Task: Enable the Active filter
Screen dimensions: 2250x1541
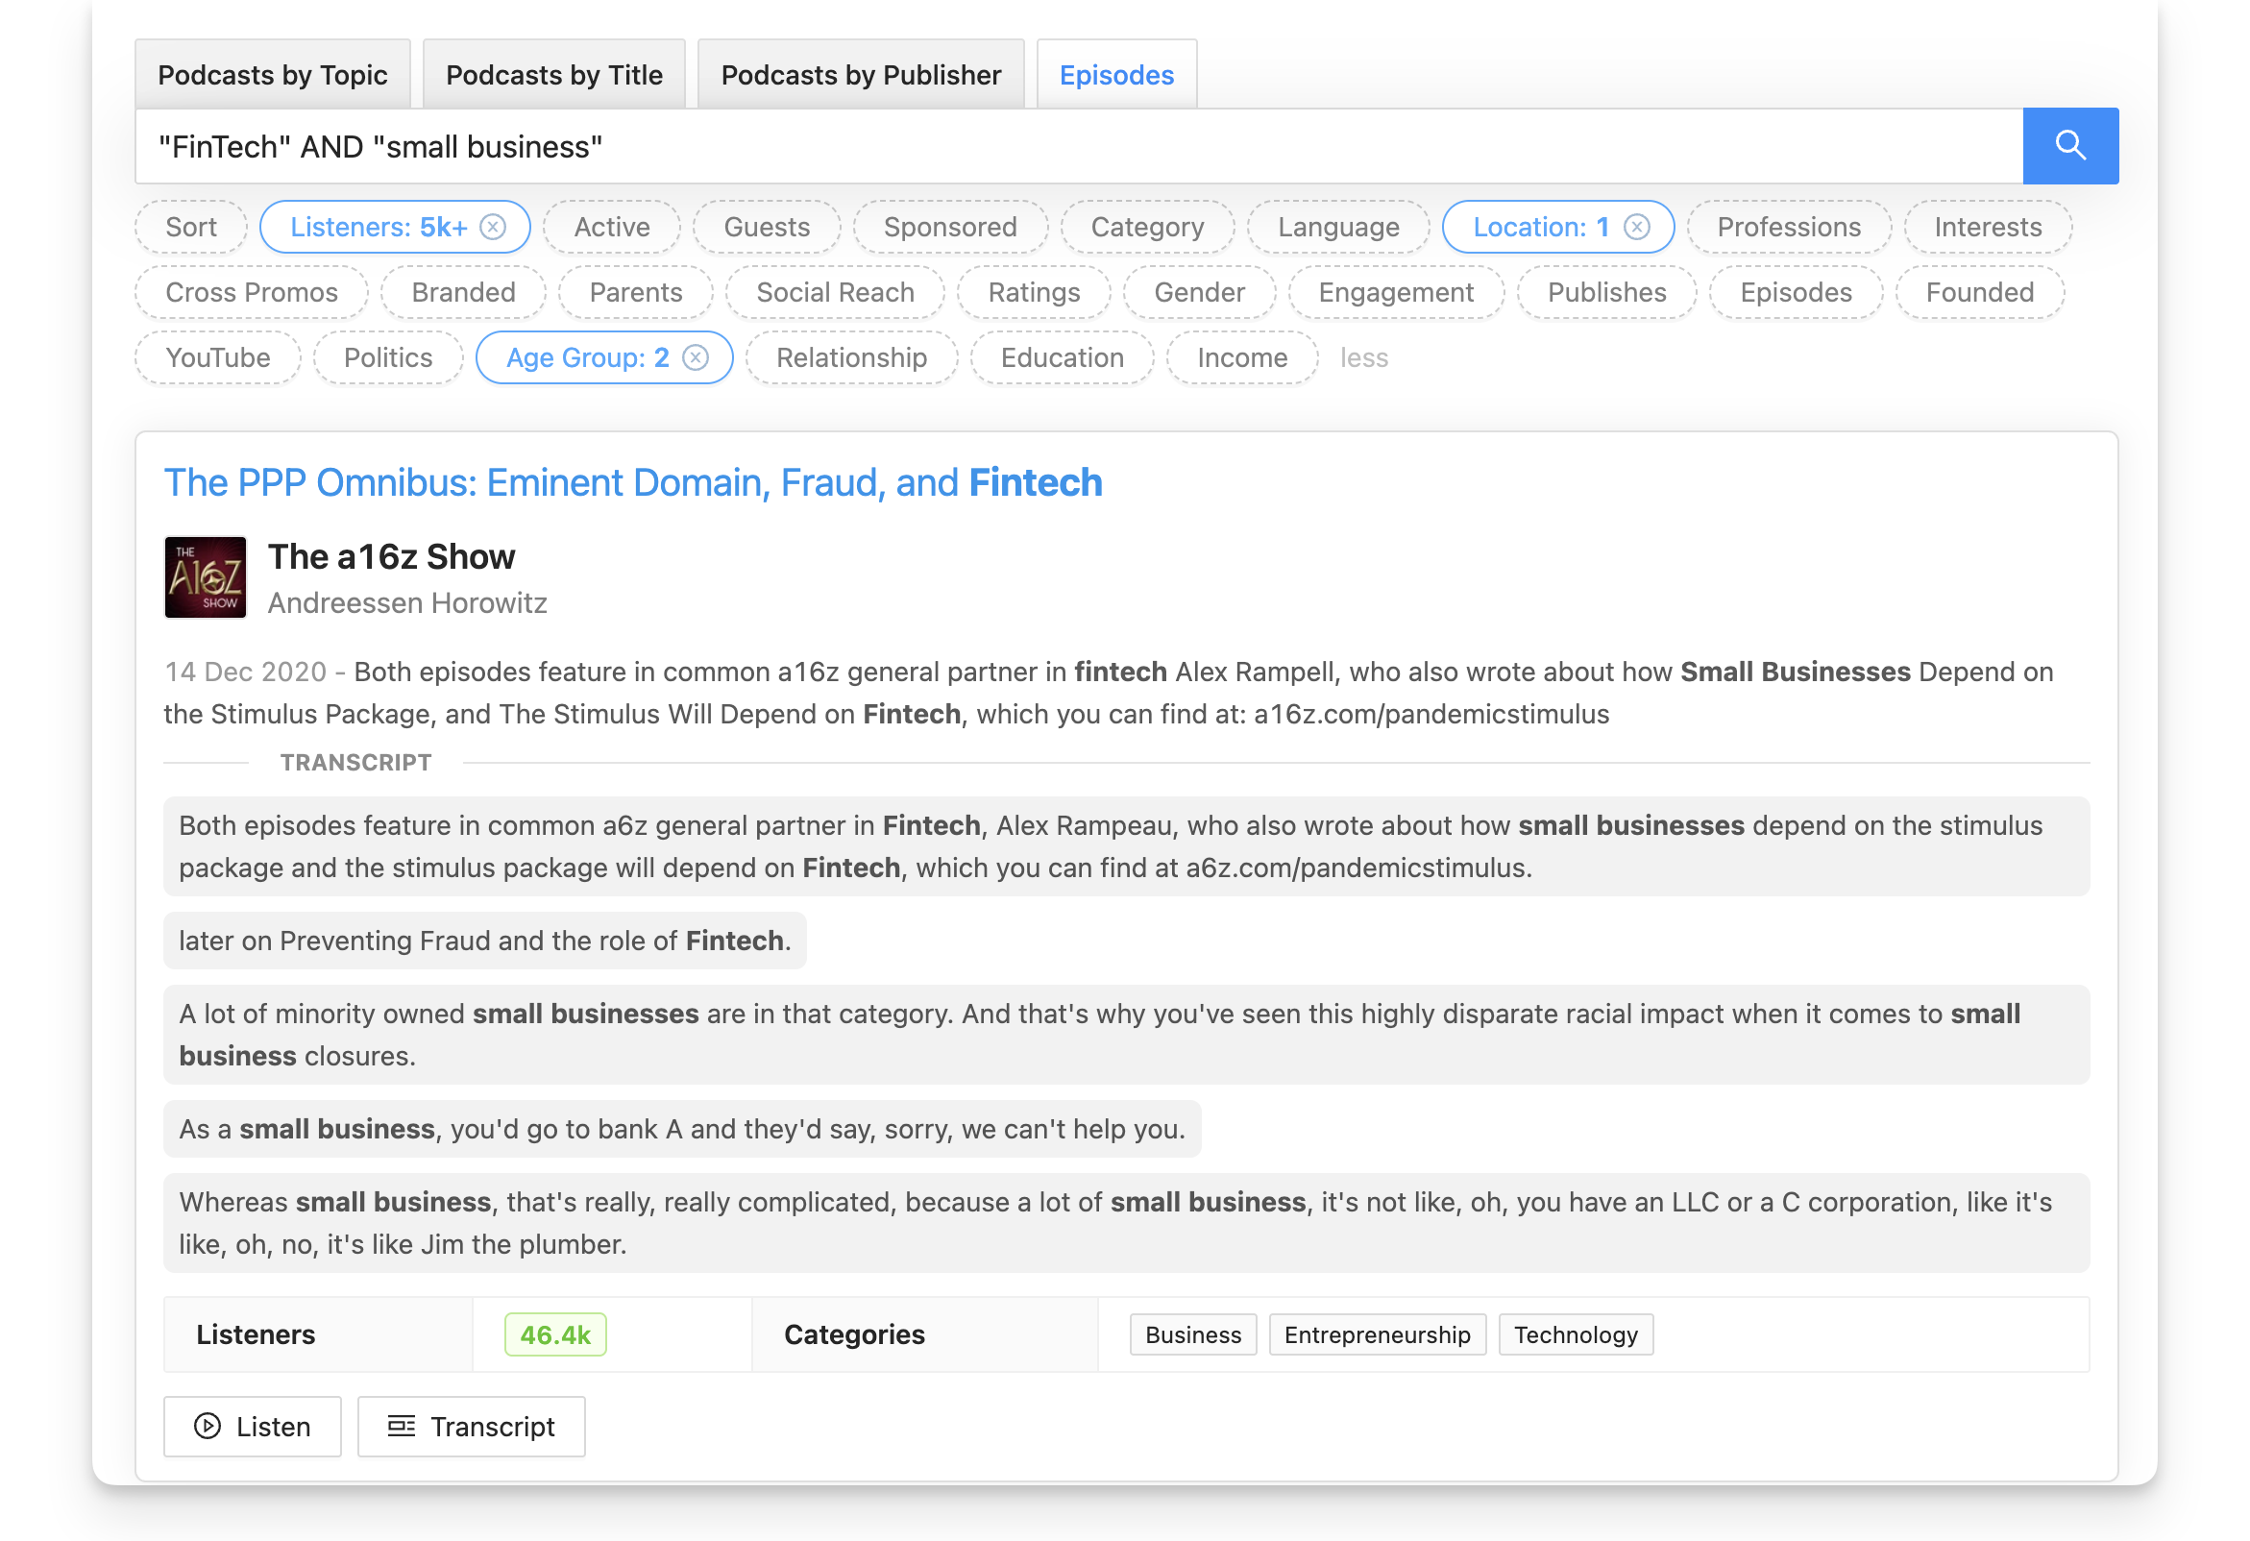Action: [x=611, y=227]
